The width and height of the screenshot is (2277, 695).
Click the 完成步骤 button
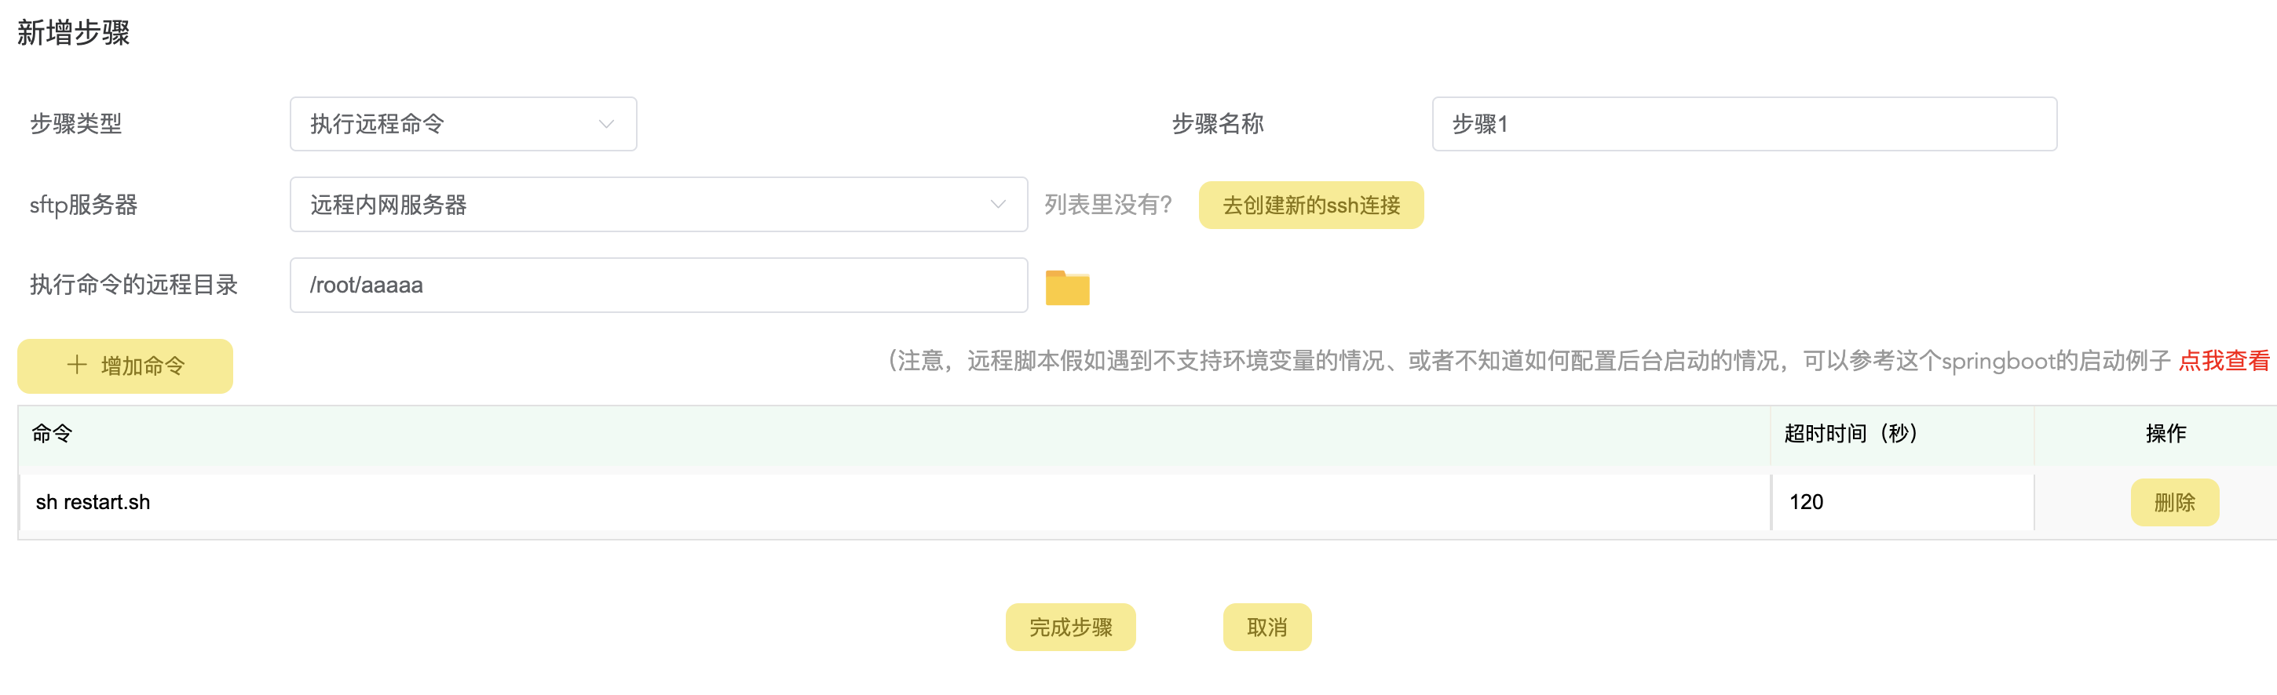pos(1069,627)
